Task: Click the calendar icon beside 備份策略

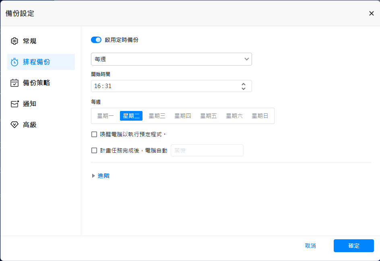Action: 14,83
